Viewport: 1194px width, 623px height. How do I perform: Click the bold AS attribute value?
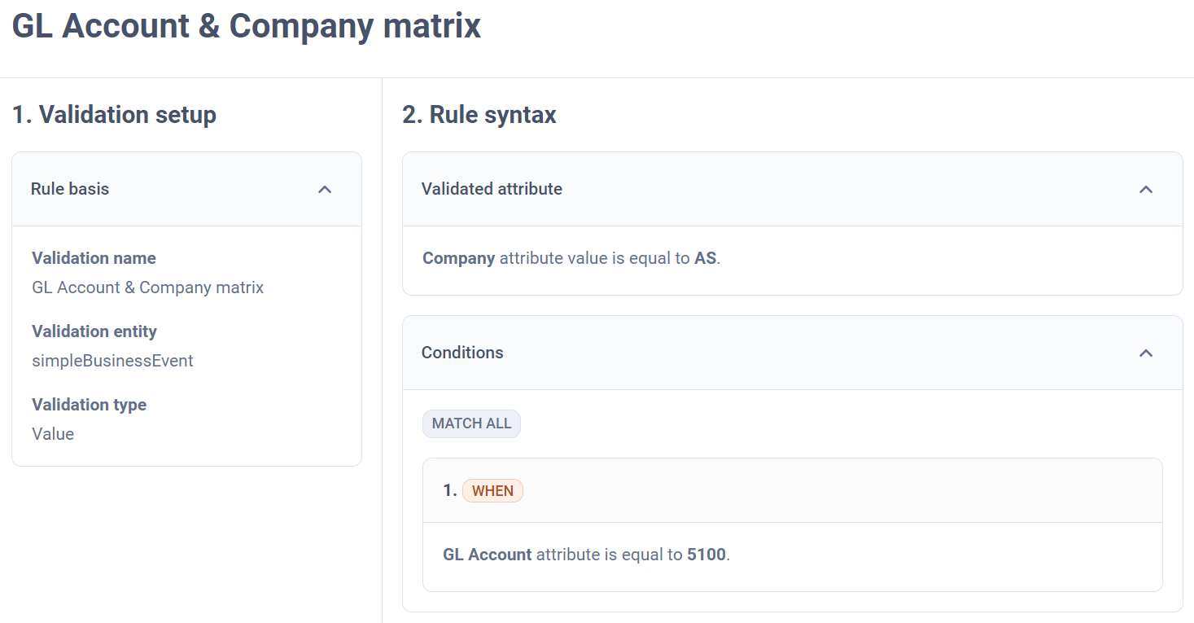705,258
